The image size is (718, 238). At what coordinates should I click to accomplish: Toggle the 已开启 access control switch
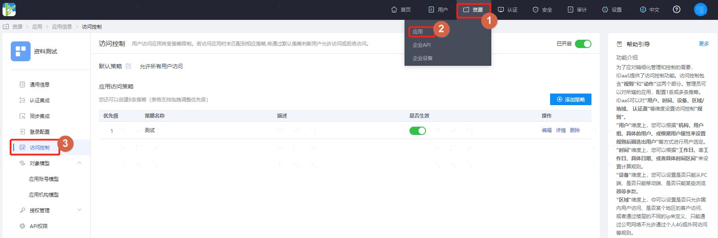[x=583, y=44]
